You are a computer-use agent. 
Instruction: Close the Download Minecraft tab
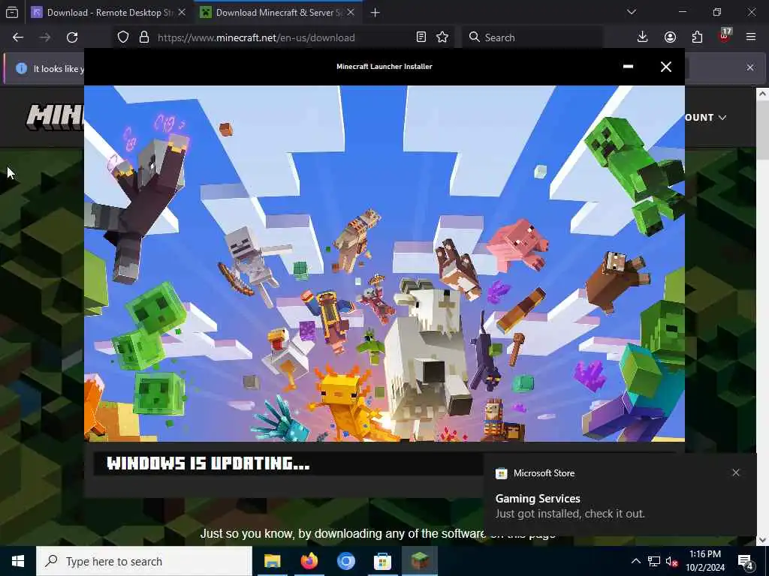click(x=351, y=13)
